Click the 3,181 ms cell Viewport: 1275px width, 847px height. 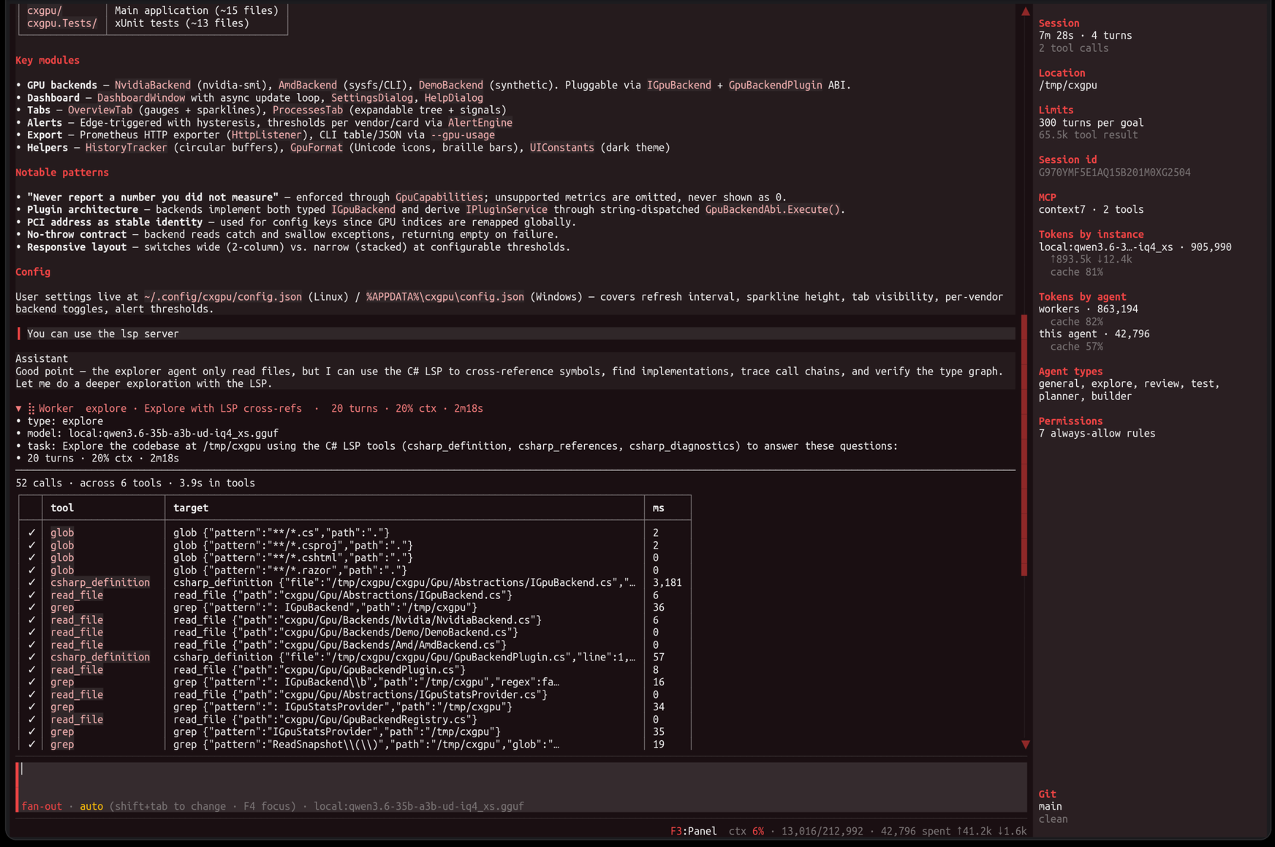point(667,582)
